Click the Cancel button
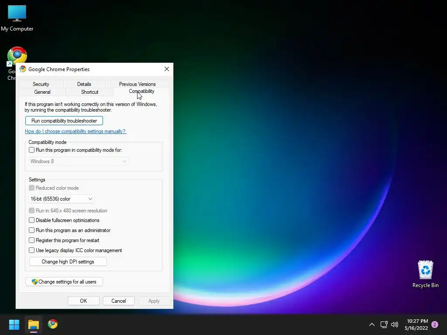447x335 pixels. click(x=119, y=301)
